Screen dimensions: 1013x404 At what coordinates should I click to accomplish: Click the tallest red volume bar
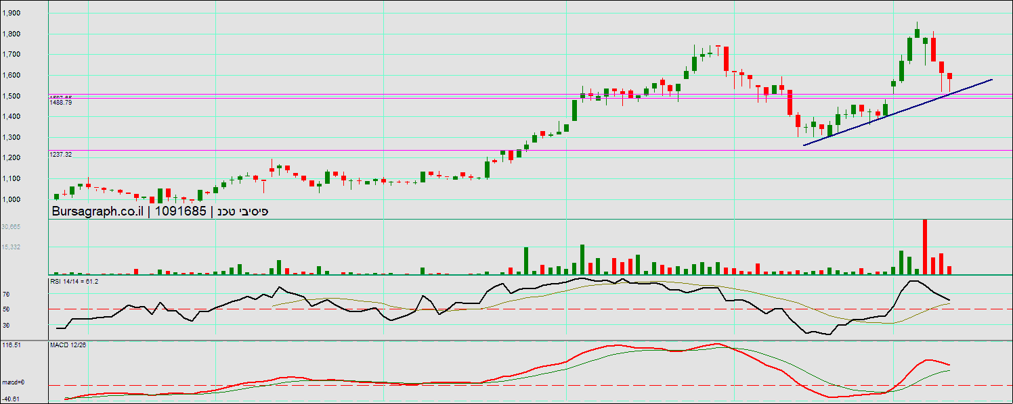click(925, 247)
